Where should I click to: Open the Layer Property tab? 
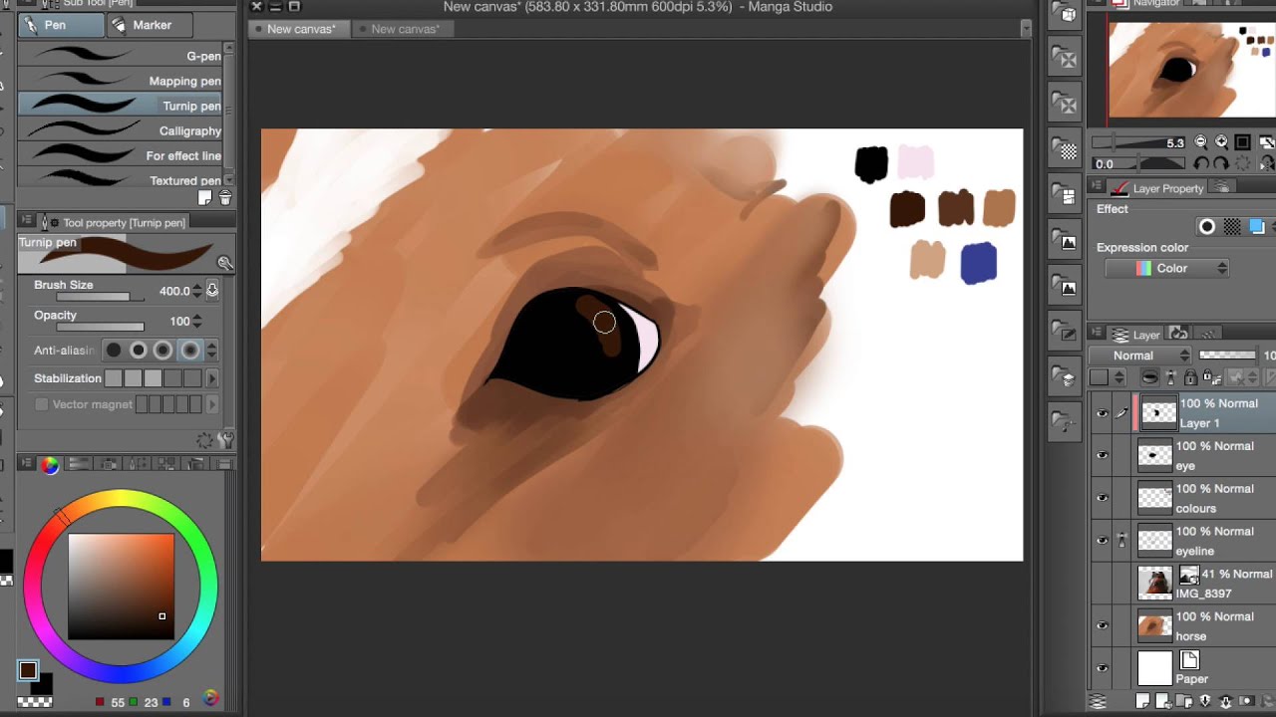[1159, 188]
